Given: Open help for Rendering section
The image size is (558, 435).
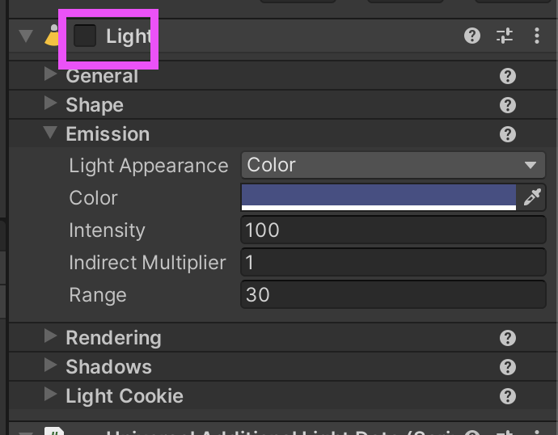Looking at the screenshot, I should pos(508,338).
